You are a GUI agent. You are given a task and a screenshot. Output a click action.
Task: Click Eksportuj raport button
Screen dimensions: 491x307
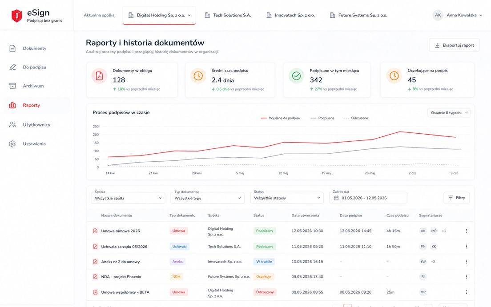[x=454, y=45]
